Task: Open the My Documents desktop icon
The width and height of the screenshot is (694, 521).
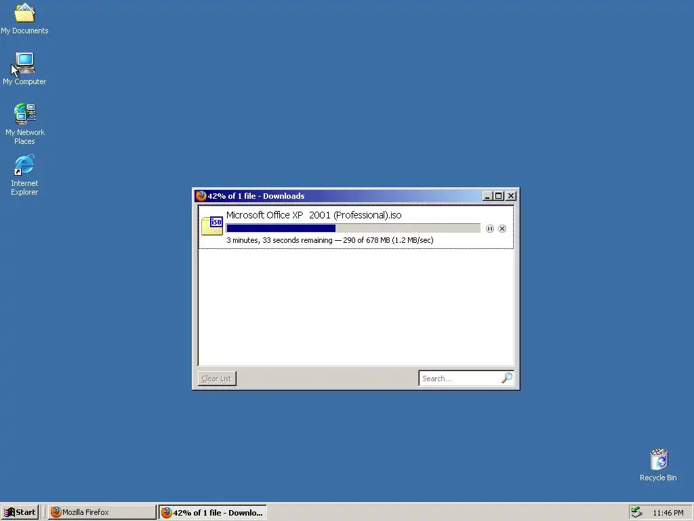Action: point(24,18)
